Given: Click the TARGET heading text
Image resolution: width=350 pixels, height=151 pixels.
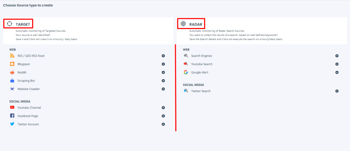Looking at the screenshot, I should (23, 24).
